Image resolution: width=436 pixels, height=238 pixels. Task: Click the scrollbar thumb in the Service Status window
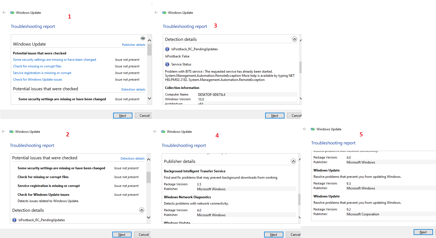click(301, 67)
